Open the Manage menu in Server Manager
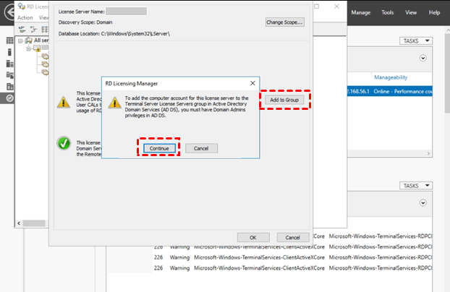450x292 pixels. click(x=361, y=12)
